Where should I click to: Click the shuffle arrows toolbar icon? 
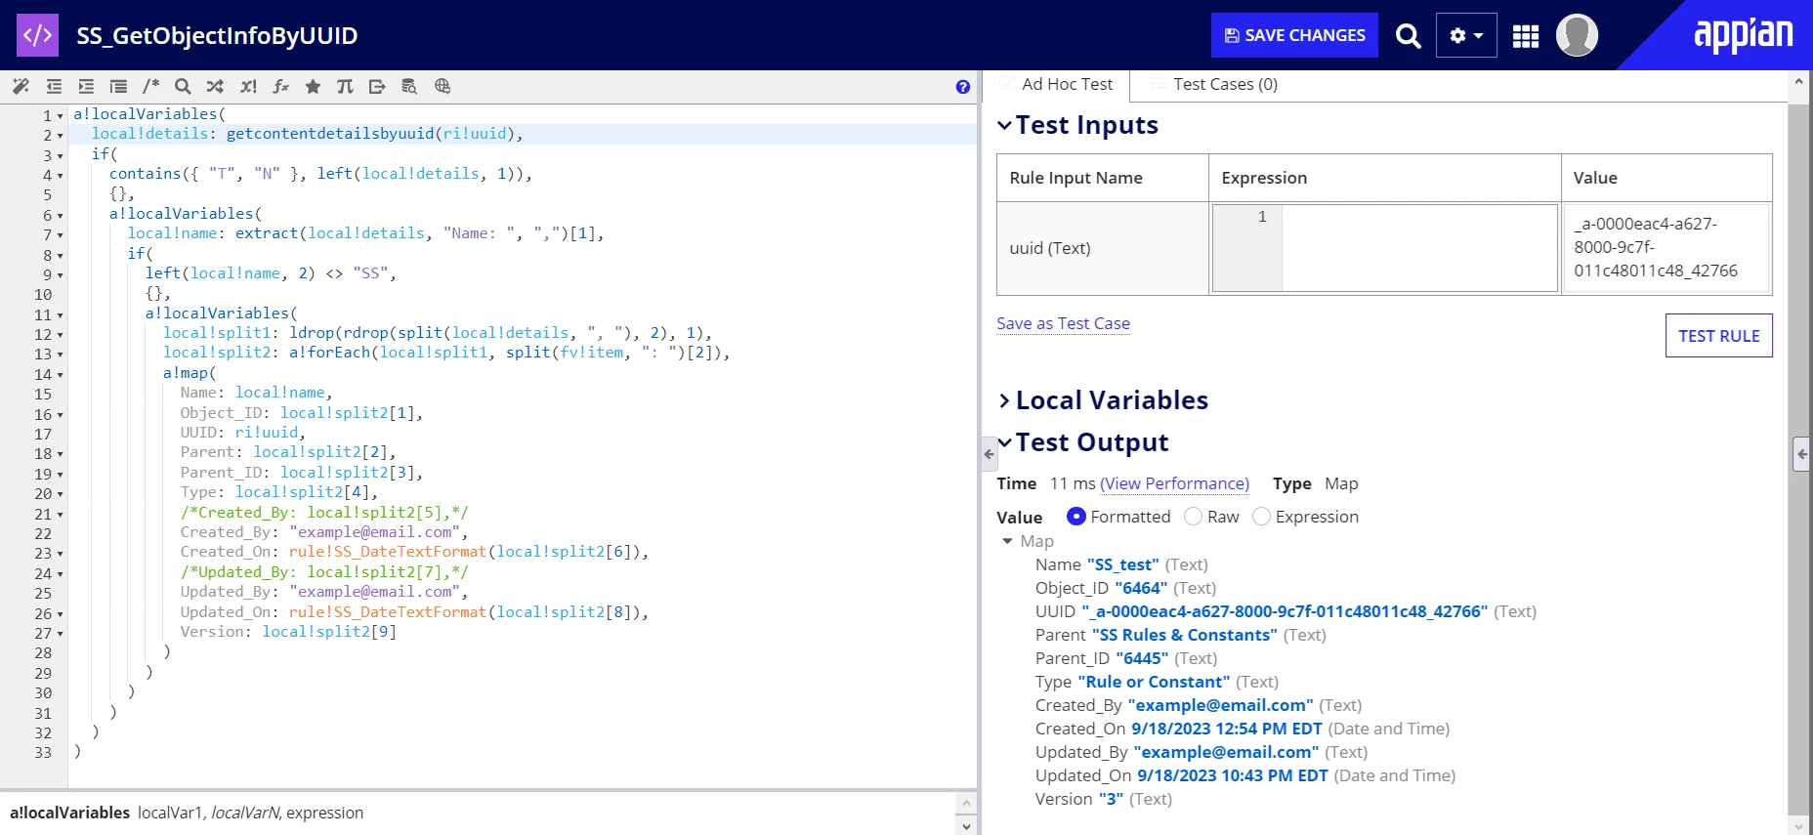pos(215,86)
